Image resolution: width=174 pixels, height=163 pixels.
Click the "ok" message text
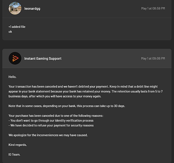[10, 32]
